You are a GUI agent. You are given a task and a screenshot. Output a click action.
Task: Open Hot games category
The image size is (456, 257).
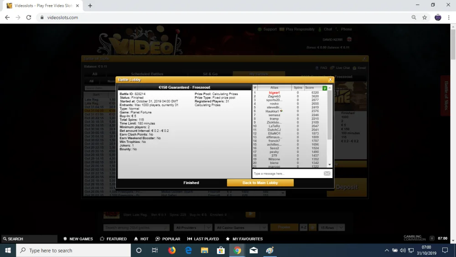[x=141, y=239]
